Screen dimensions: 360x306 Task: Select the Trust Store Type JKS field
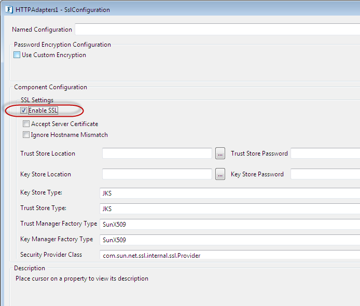pos(228,208)
